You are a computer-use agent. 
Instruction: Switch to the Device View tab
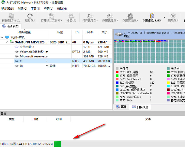(x=11, y=26)
